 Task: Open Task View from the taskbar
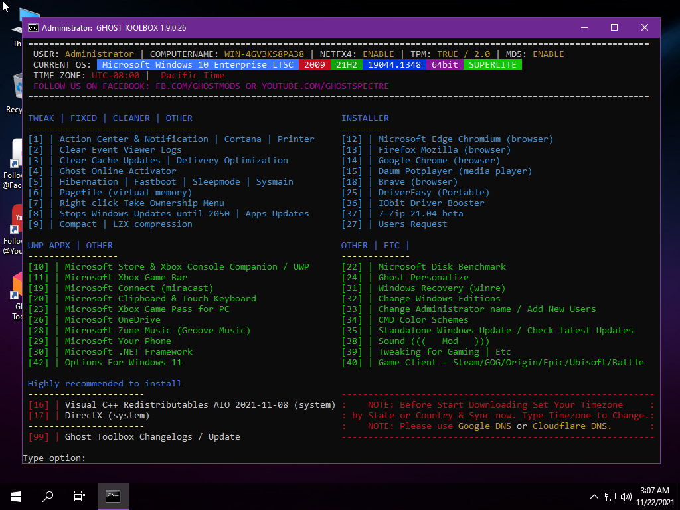tap(80, 496)
